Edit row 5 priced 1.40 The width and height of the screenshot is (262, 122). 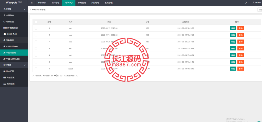pyautogui.click(x=233, y=48)
